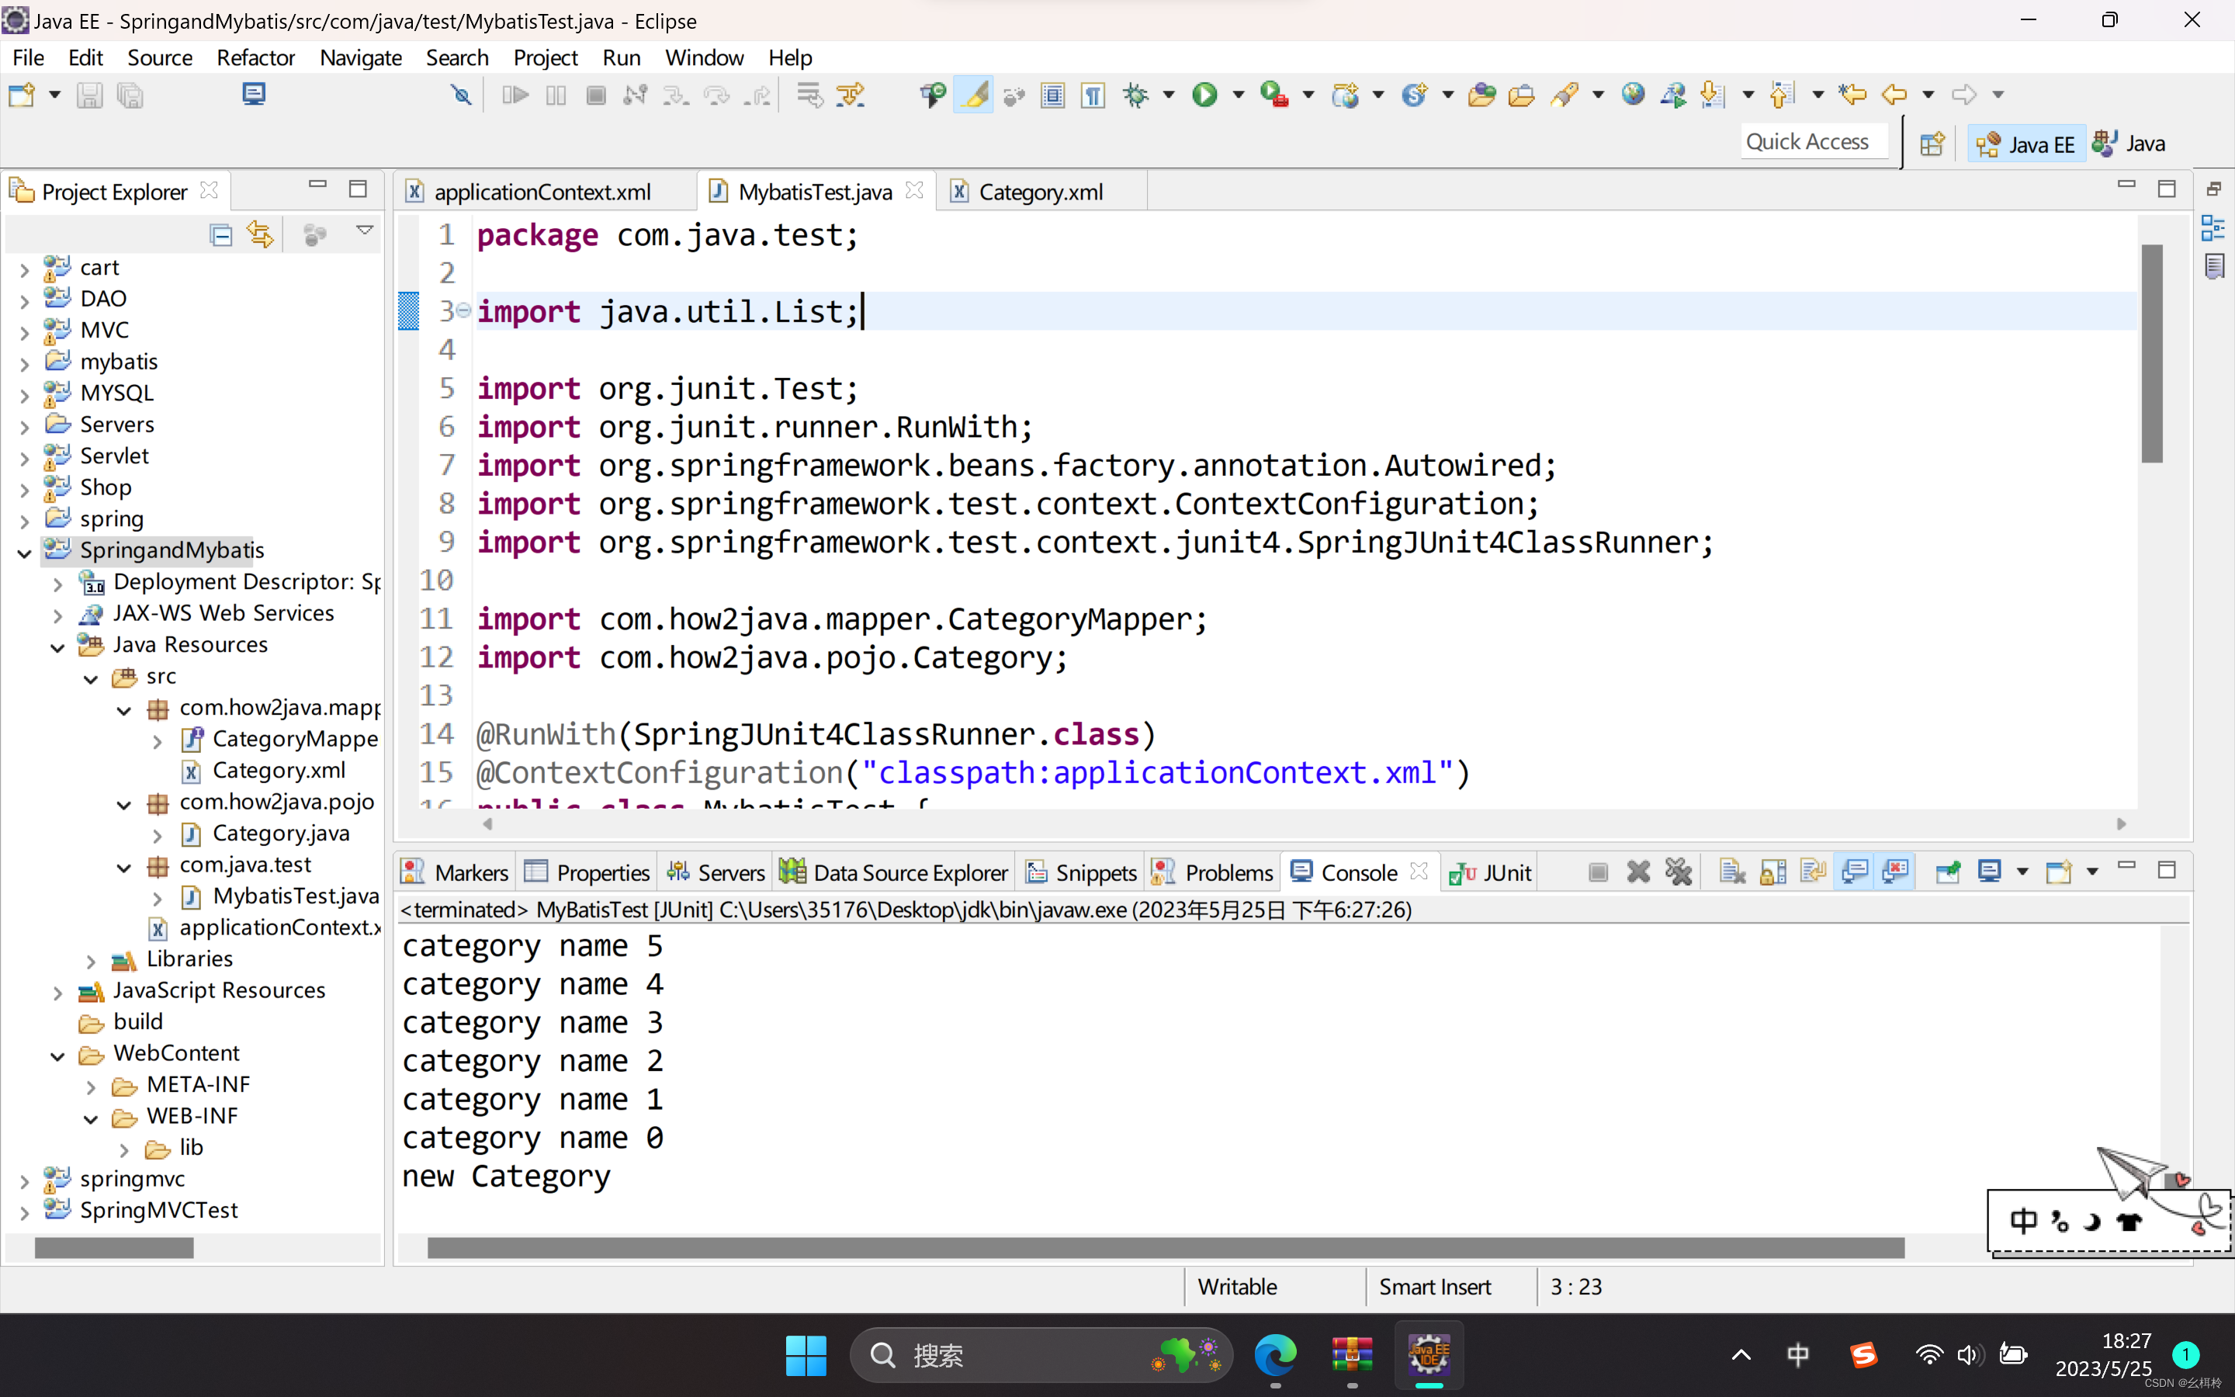Toggle Link with Editor in Project Explorer
The height and width of the screenshot is (1397, 2235).
261,234
